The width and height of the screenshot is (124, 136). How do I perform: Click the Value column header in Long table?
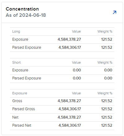click(x=76, y=31)
